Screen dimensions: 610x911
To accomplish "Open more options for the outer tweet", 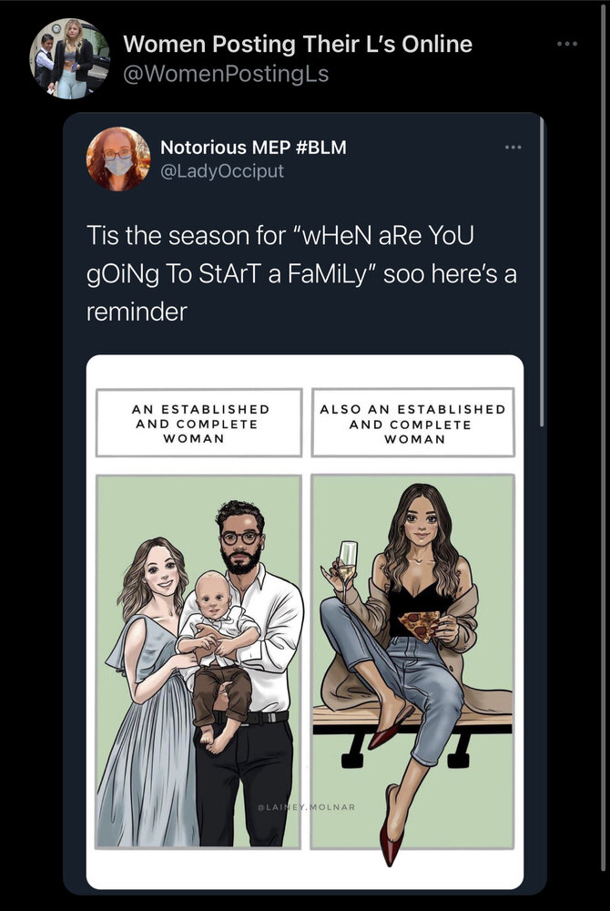I will click(567, 44).
